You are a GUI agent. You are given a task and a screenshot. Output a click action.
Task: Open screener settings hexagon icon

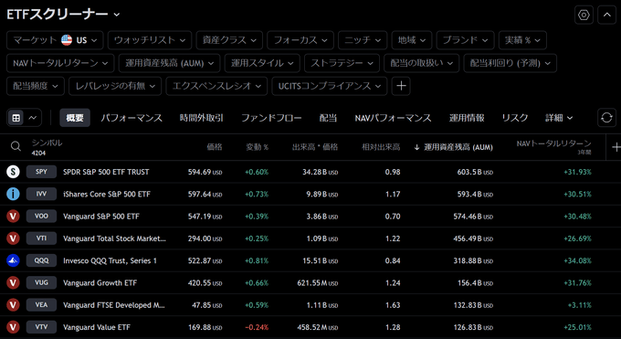[584, 15]
